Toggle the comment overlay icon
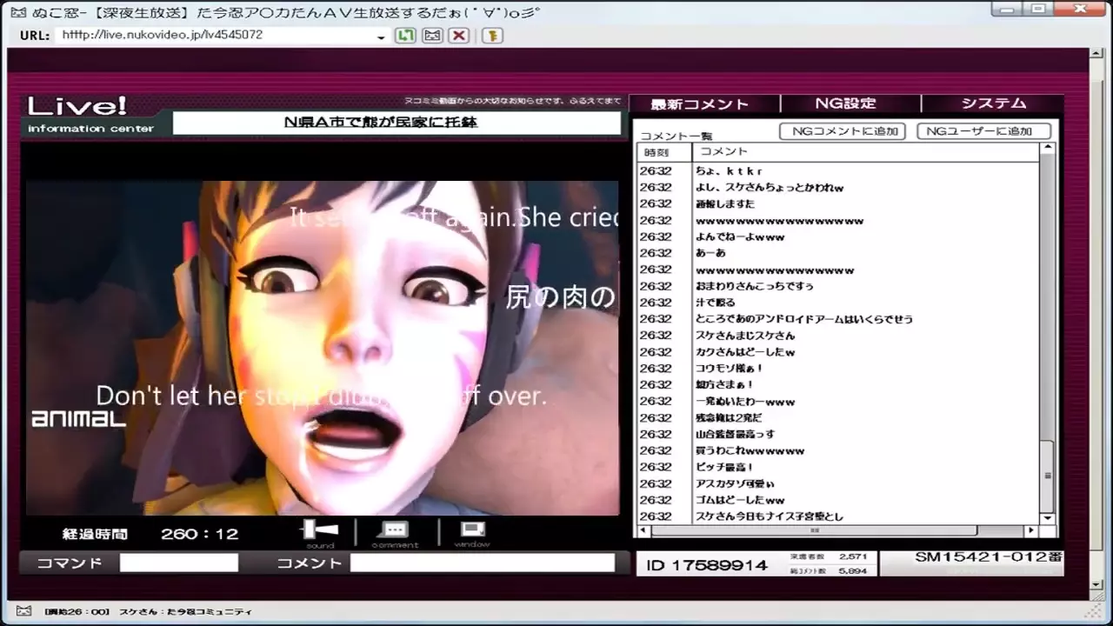 (x=396, y=530)
